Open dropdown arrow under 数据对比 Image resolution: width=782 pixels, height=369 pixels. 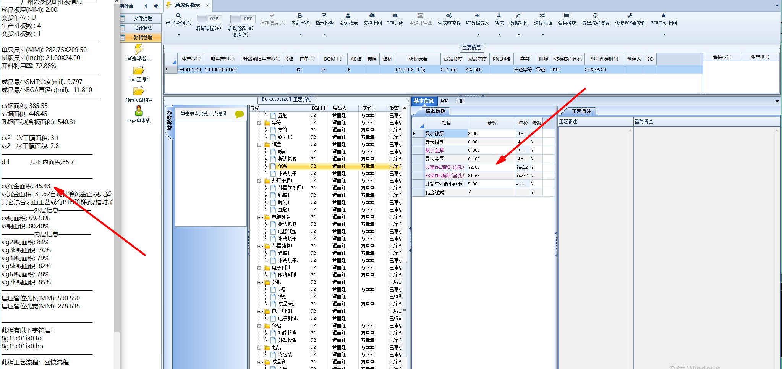pyautogui.click(x=519, y=35)
